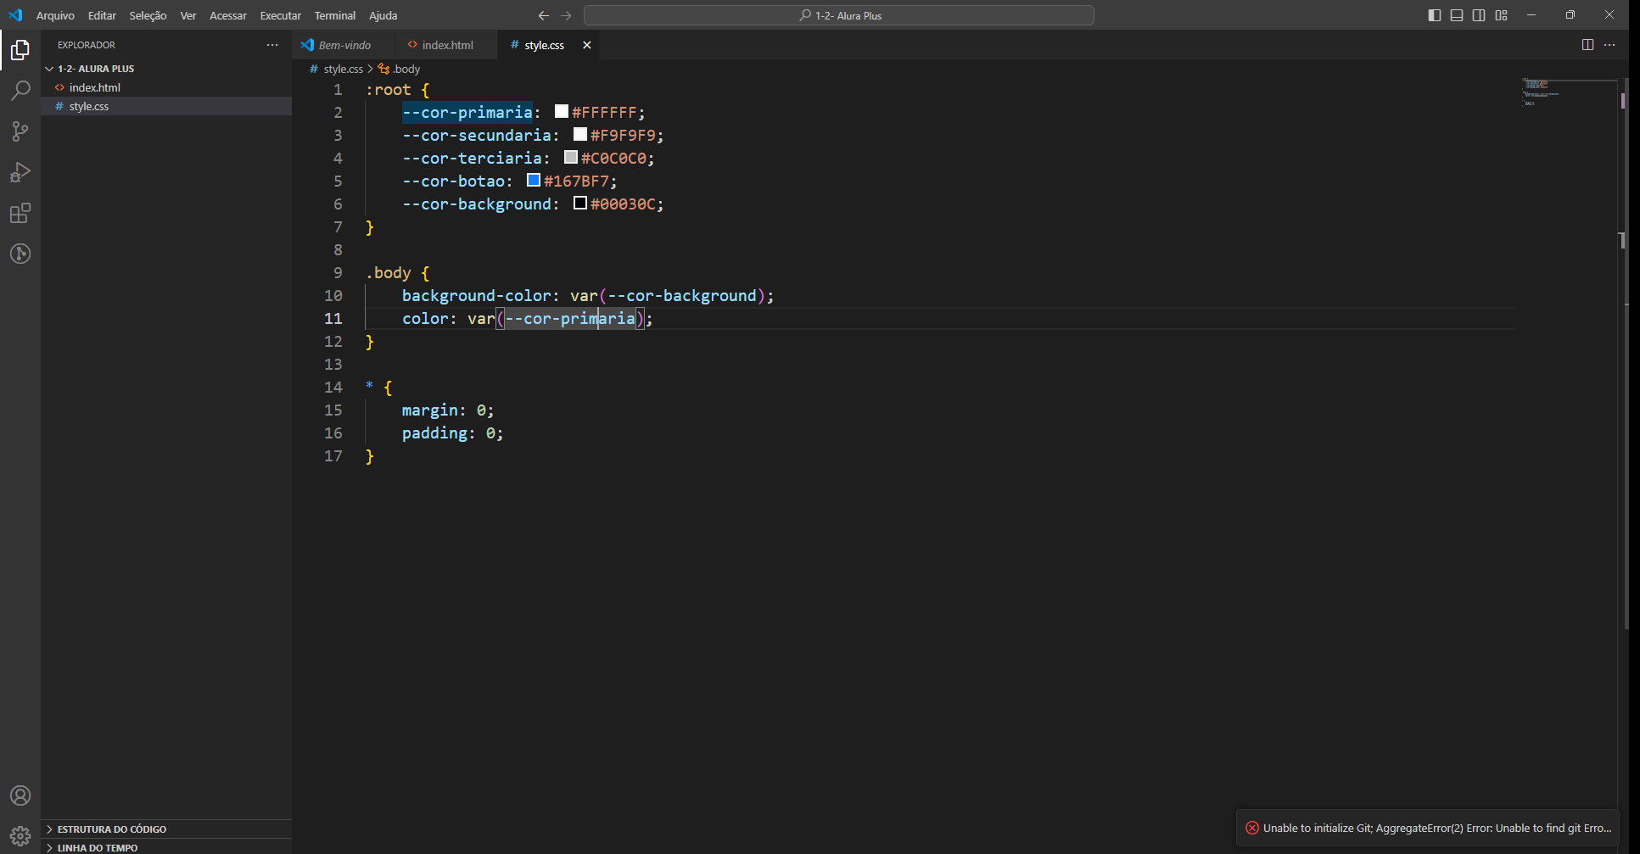Image resolution: width=1640 pixels, height=854 pixels.
Task: Switch to the index.html tab
Action: (447, 45)
